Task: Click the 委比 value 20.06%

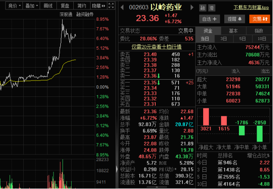Action: [x=148, y=39]
